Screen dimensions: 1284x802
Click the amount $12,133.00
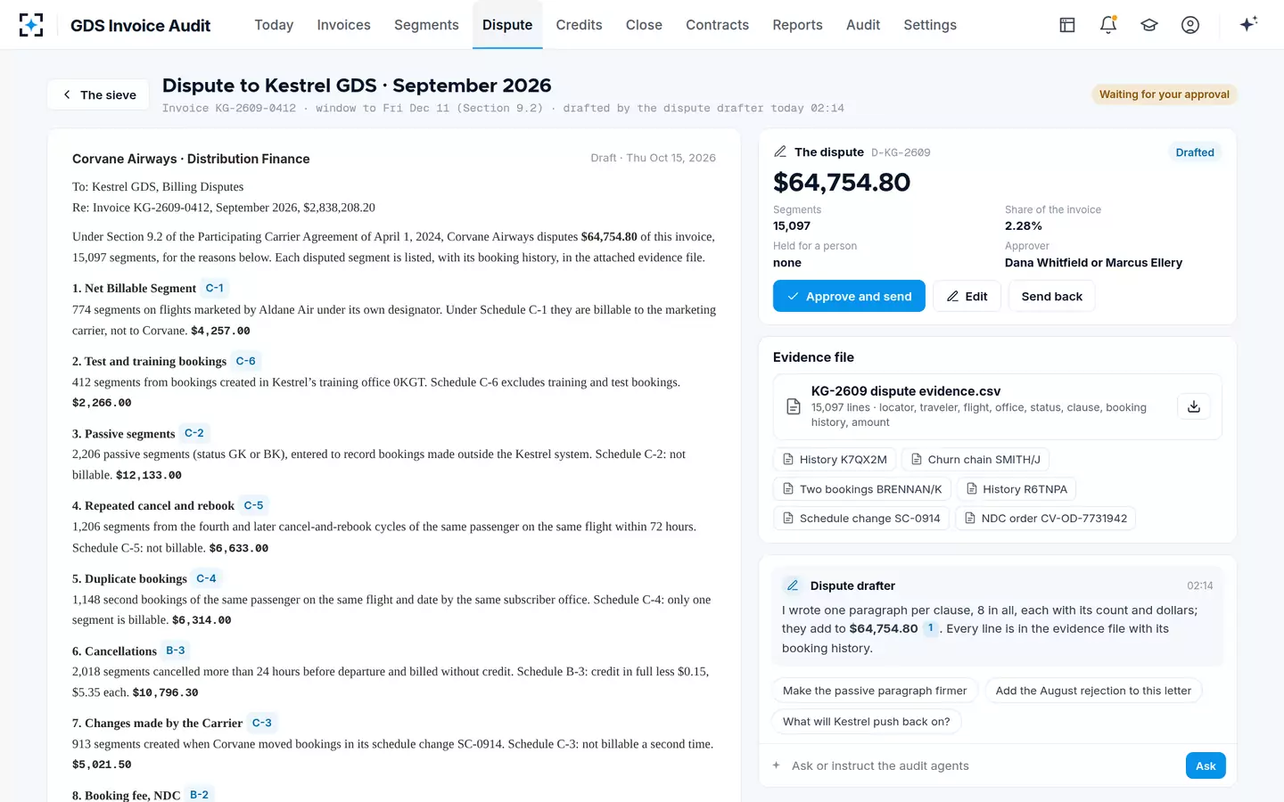149,475
